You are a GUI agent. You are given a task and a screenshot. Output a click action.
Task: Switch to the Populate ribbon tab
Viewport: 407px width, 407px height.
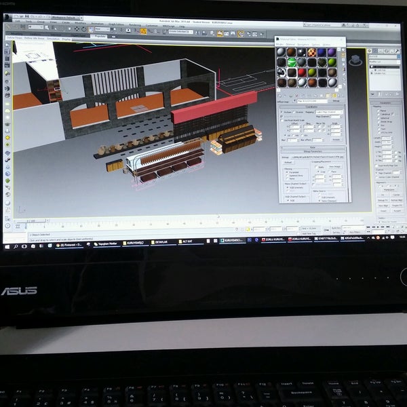(100, 37)
